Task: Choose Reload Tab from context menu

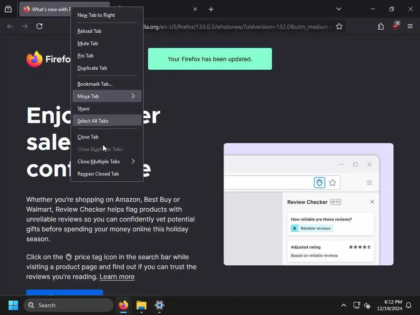Action: pos(107,31)
